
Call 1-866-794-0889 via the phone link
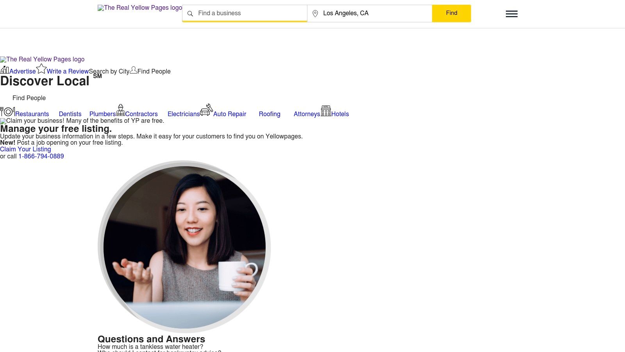[x=41, y=156]
